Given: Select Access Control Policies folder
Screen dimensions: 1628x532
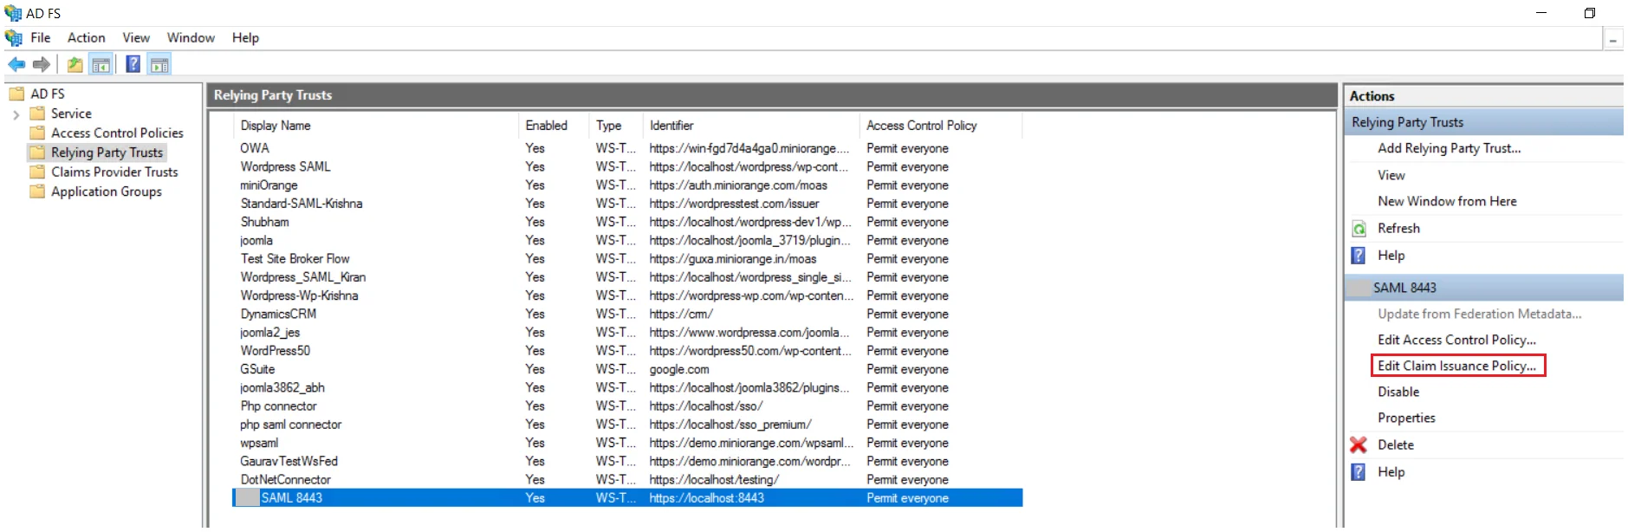Looking at the screenshot, I should (x=117, y=133).
